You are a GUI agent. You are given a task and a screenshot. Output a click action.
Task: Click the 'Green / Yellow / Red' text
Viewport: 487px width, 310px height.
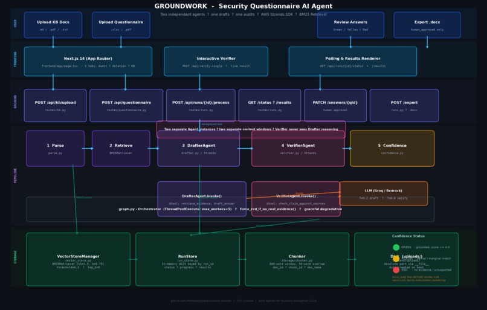(x=350, y=30)
